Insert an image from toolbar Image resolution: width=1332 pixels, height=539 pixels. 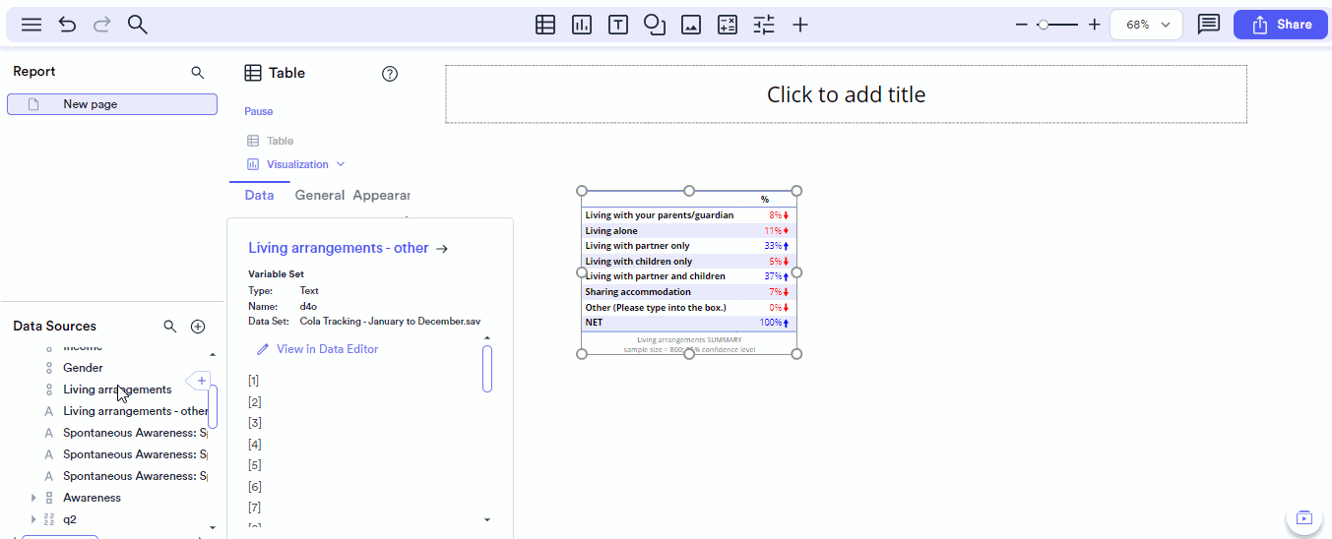(691, 25)
